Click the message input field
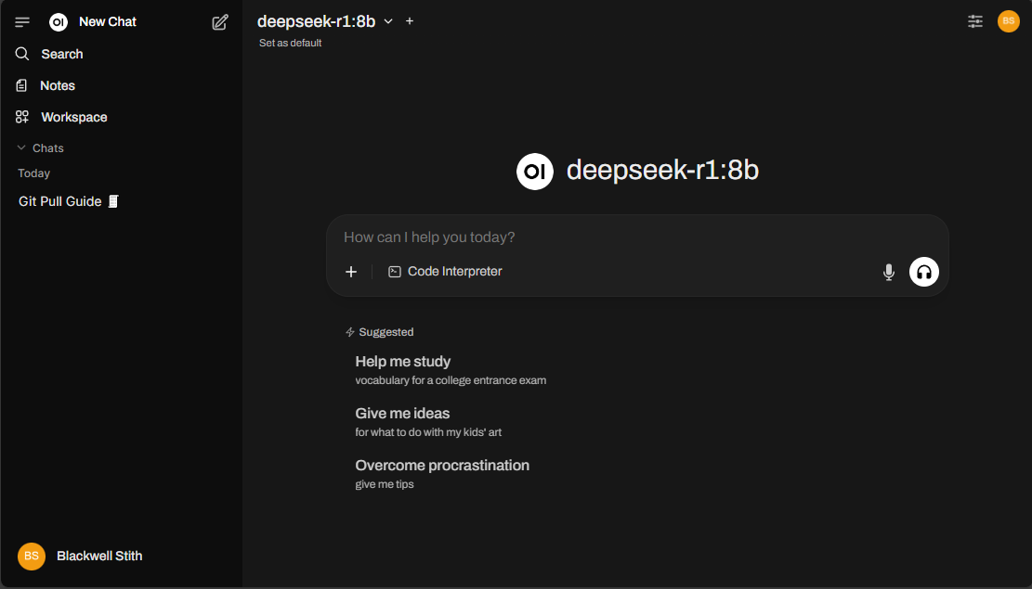1032x589 pixels. click(x=637, y=237)
